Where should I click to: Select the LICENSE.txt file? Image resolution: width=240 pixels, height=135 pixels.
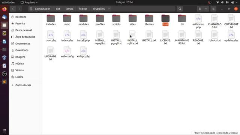[x=165, y=37]
